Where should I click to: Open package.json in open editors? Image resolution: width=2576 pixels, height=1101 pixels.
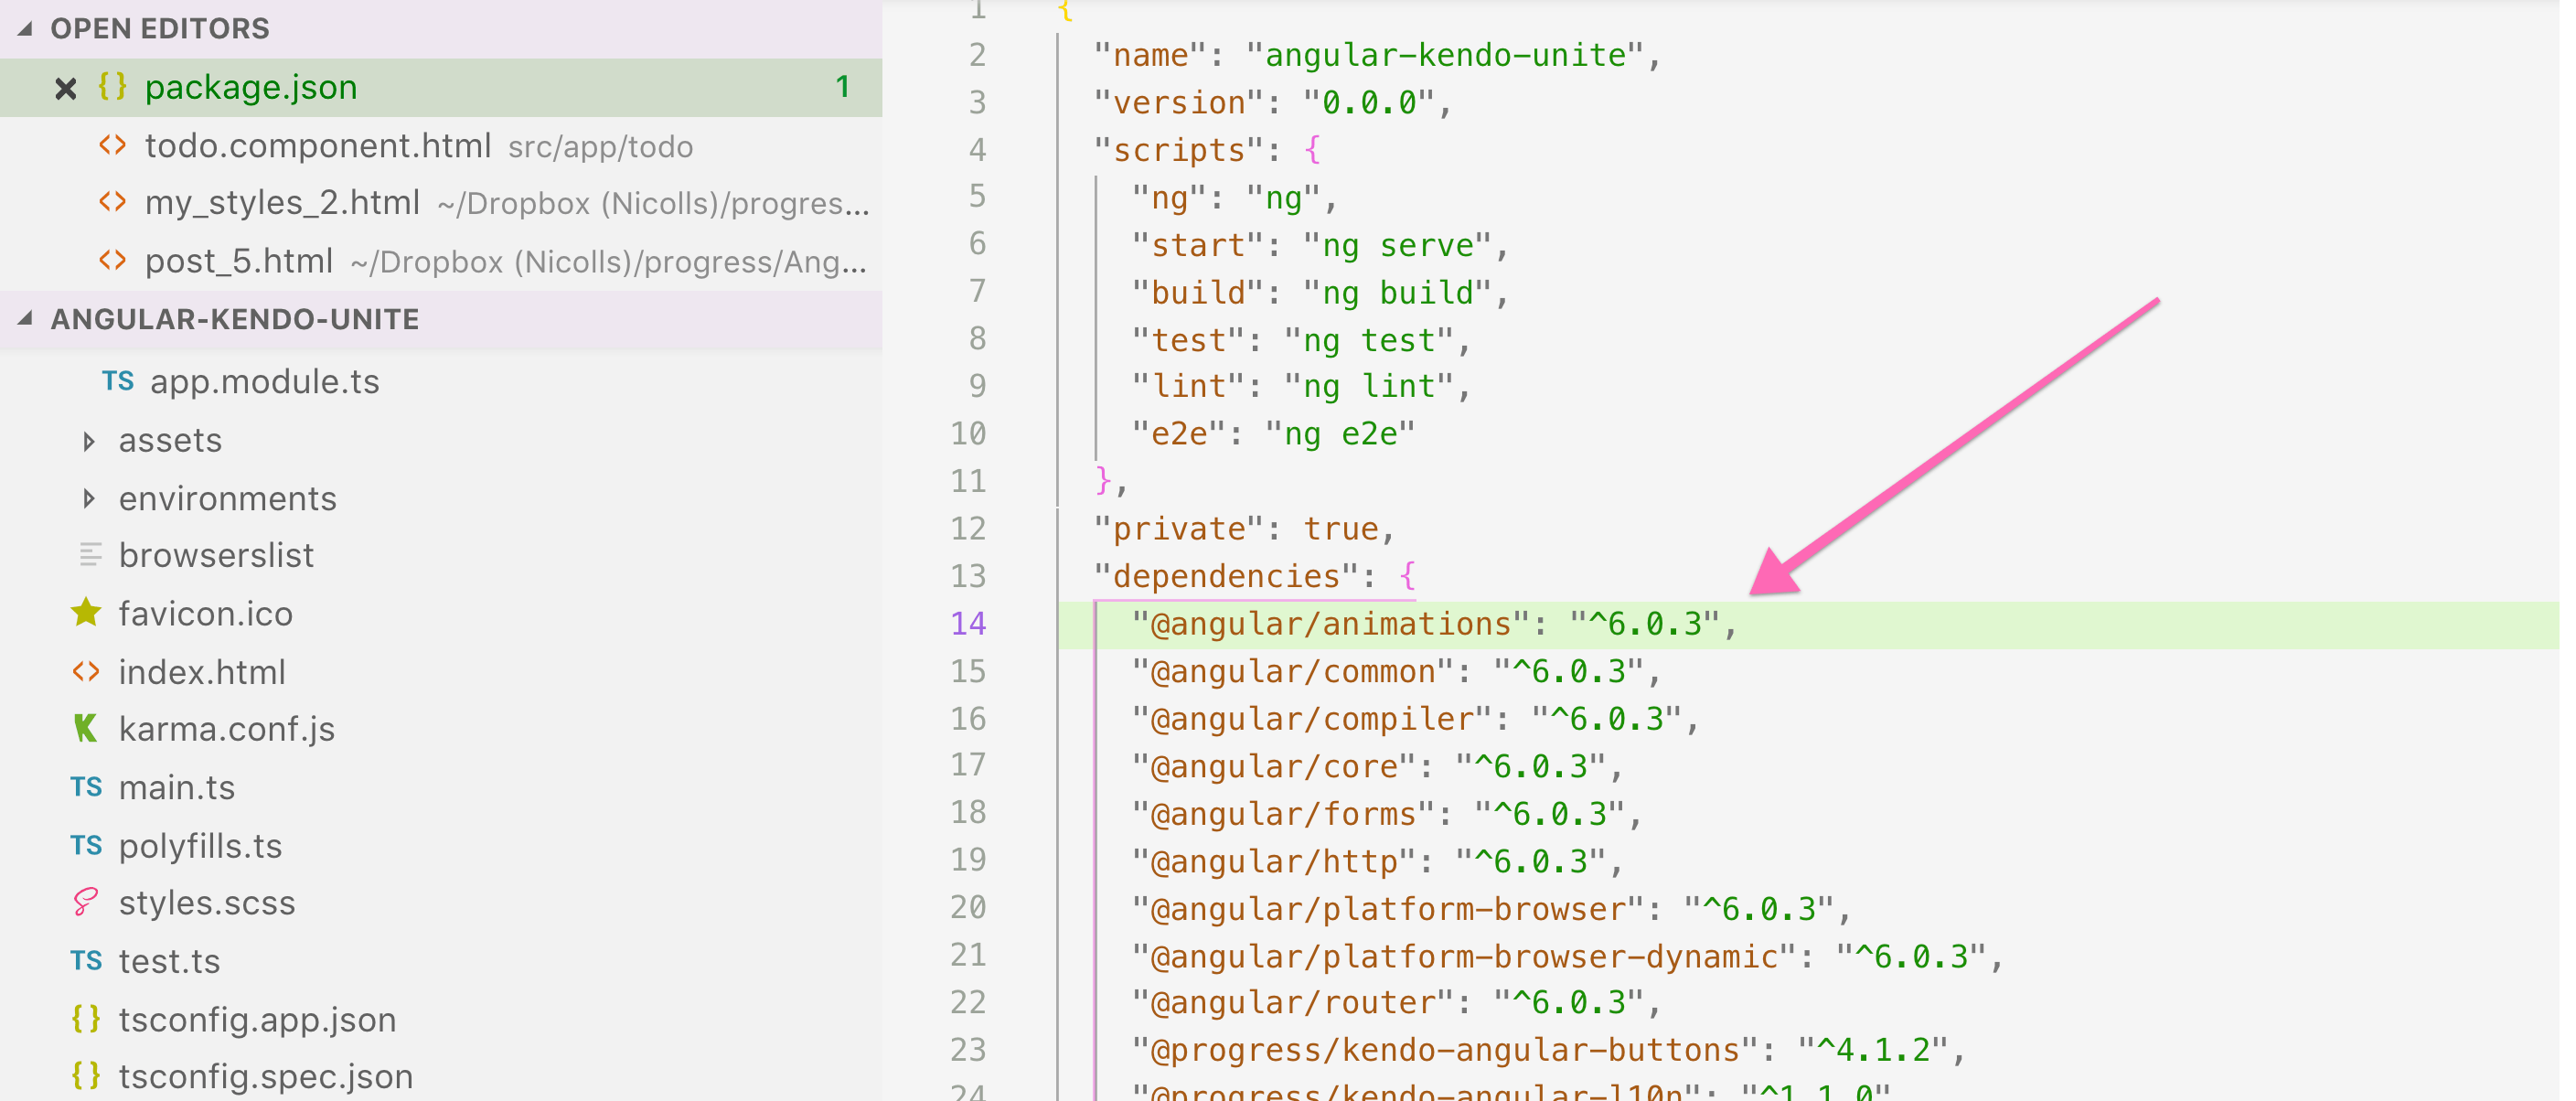pos(251,88)
